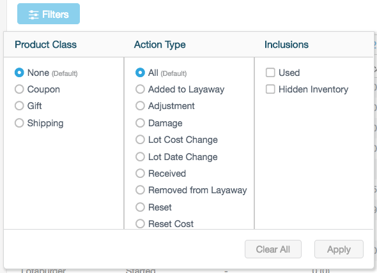The image size is (377, 273).
Task: Select All default action type
Action: [x=140, y=73]
